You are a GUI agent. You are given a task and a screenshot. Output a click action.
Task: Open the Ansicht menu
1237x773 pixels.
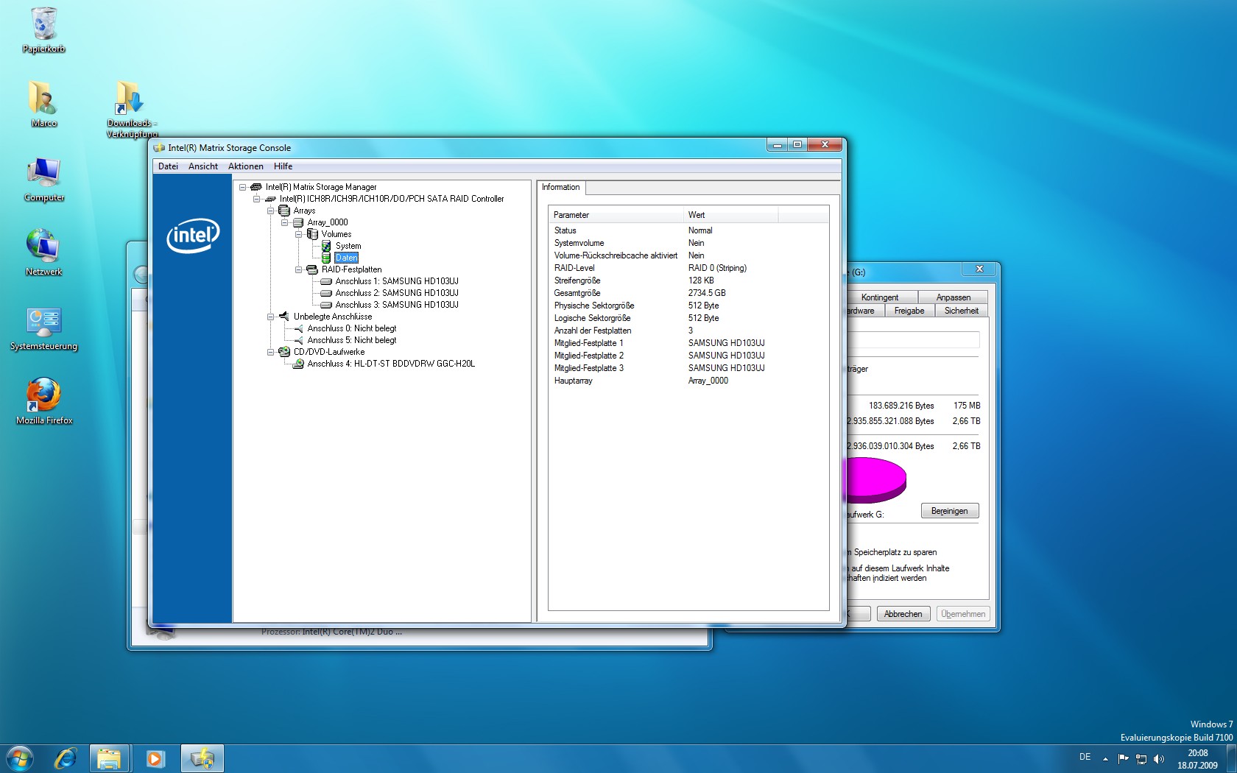(203, 166)
